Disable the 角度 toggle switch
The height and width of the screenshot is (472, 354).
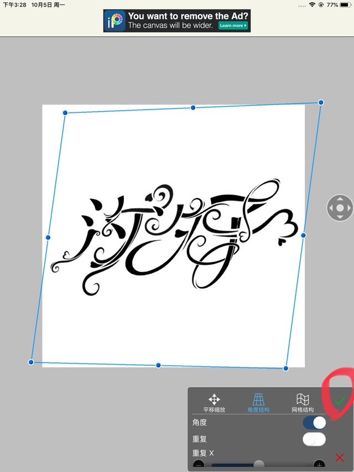click(314, 423)
